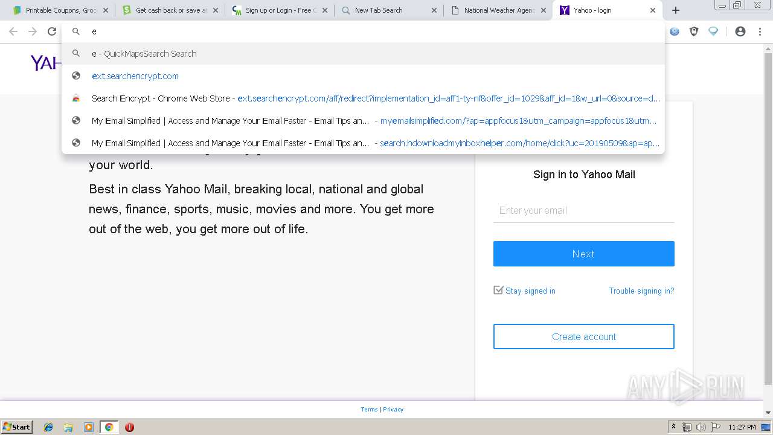The height and width of the screenshot is (435, 773).
Task: Reload the current page
Action: click(x=52, y=31)
